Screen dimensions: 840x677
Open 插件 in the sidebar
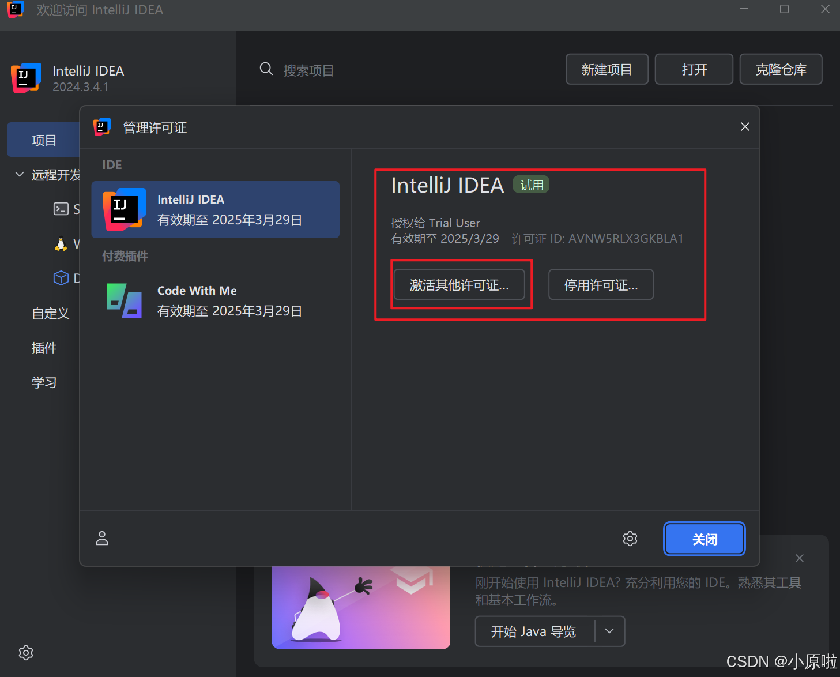pyautogui.click(x=44, y=348)
